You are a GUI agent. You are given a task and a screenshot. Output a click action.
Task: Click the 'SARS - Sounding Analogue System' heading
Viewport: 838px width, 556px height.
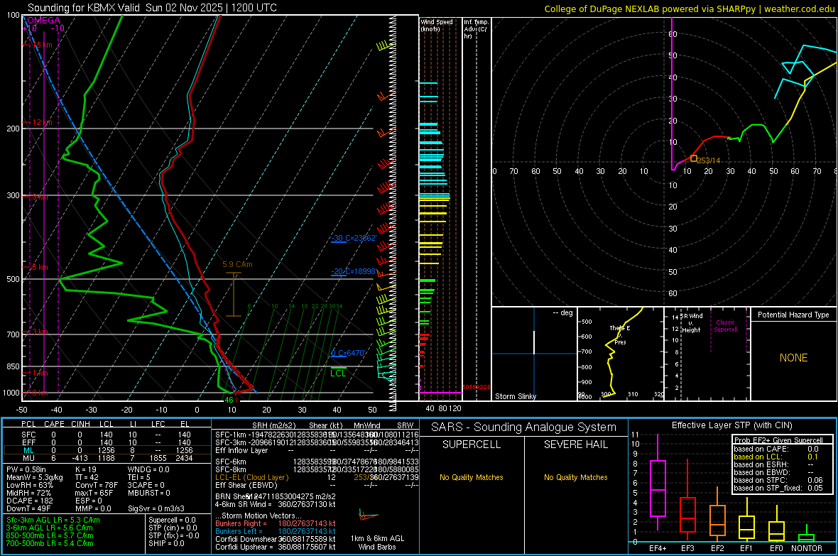tap(523, 427)
